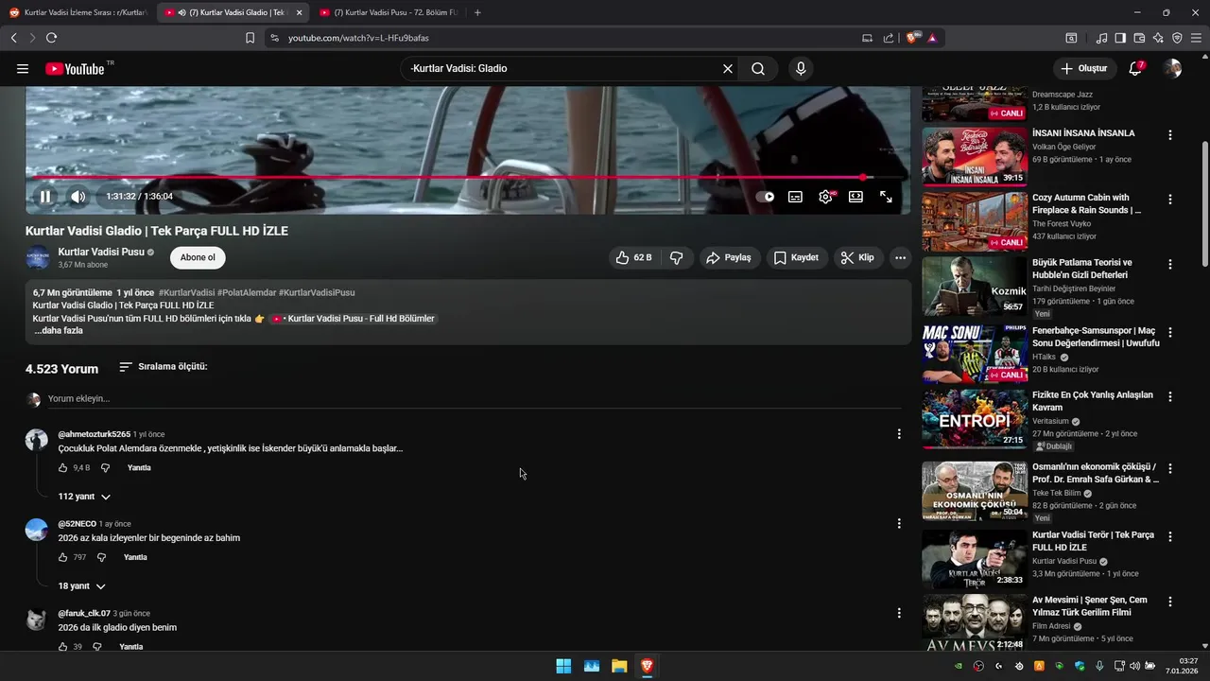
Task: Switch to theater mode
Action: (x=856, y=197)
